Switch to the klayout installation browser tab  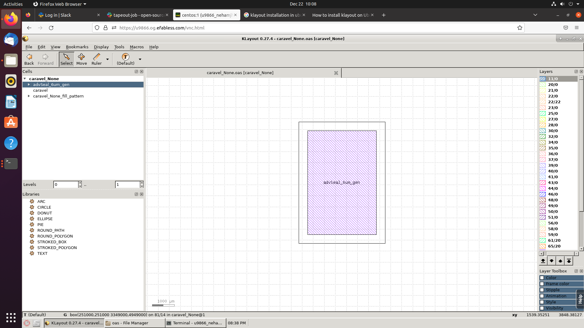[x=273, y=15]
